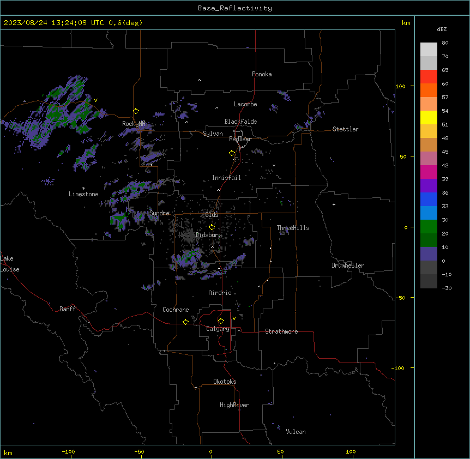
Task: Click the white plus marker west of Drumheller
Action: 334,204
